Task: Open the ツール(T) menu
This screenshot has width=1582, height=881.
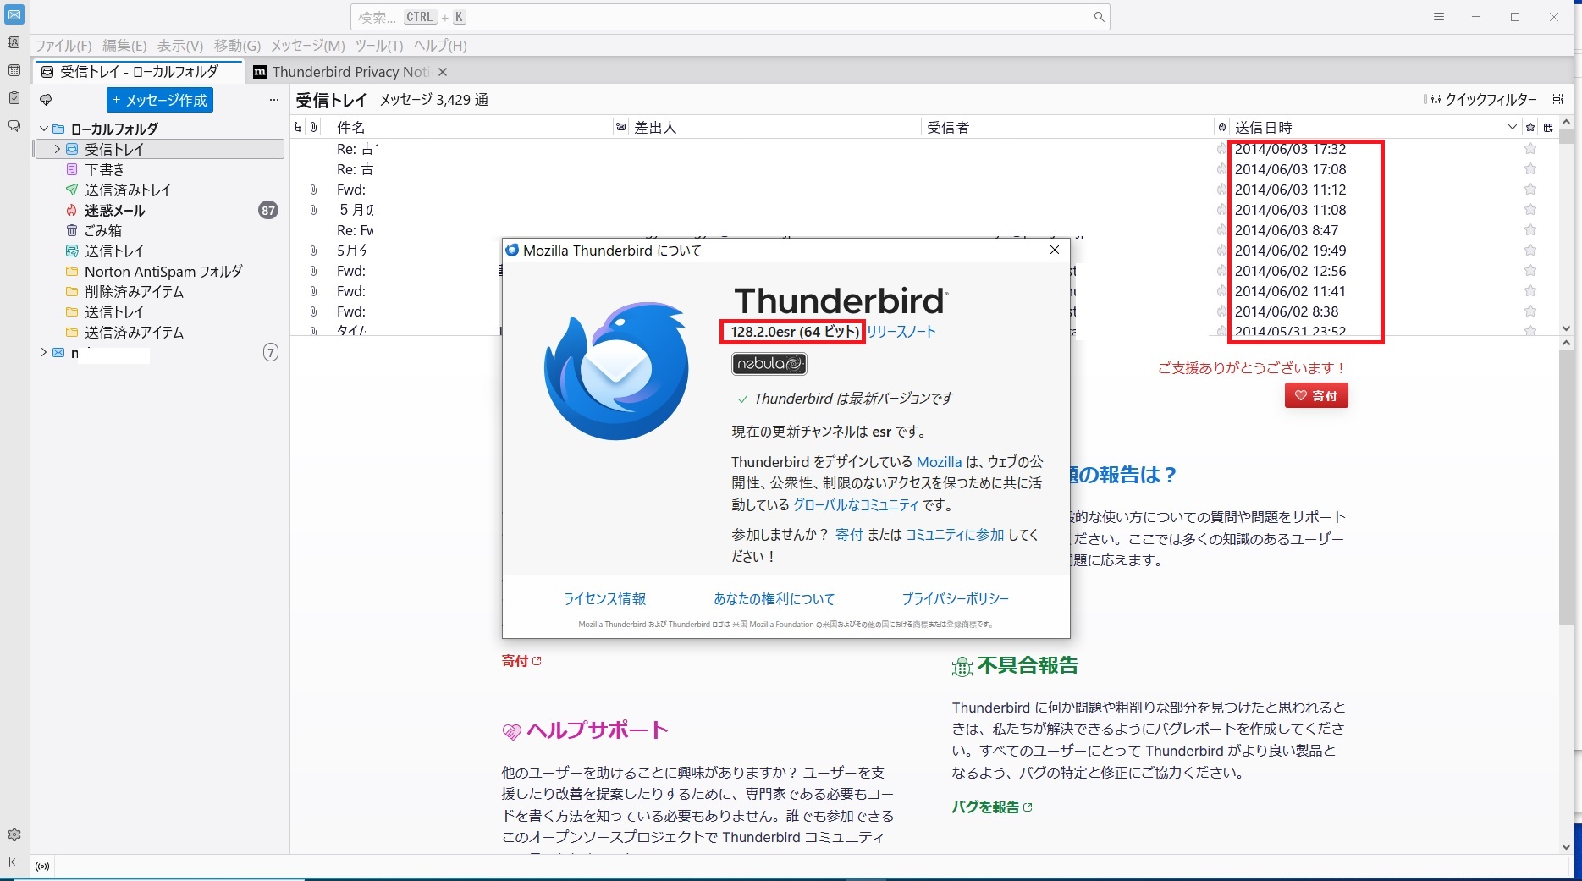Action: (x=378, y=46)
